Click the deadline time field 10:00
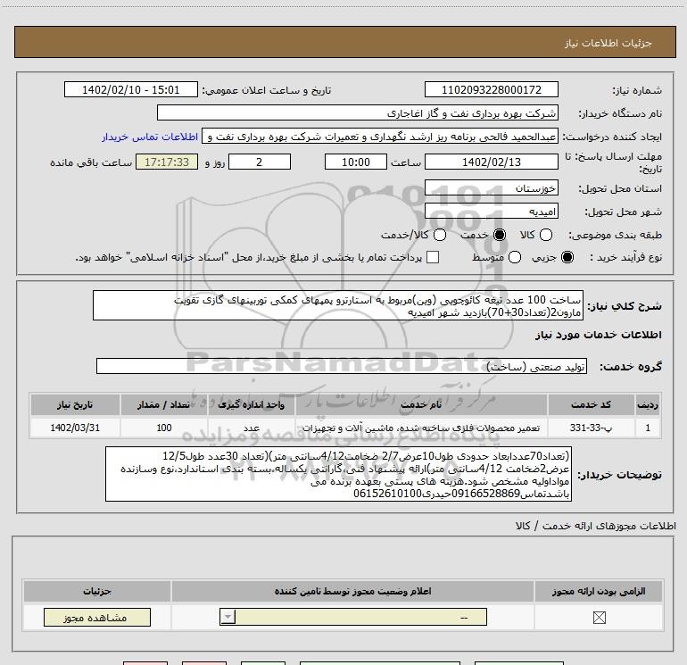Image resolution: width=687 pixels, height=665 pixels. [x=356, y=162]
